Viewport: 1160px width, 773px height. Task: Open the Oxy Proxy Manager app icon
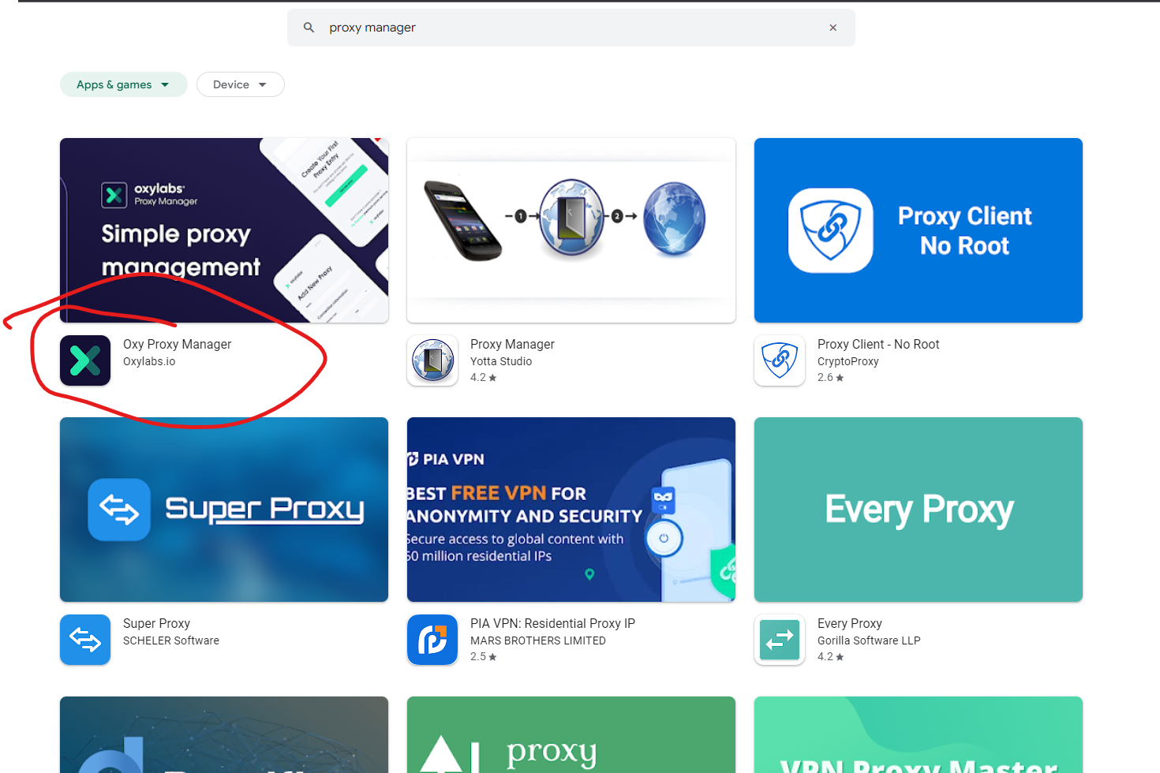(x=85, y=360)
